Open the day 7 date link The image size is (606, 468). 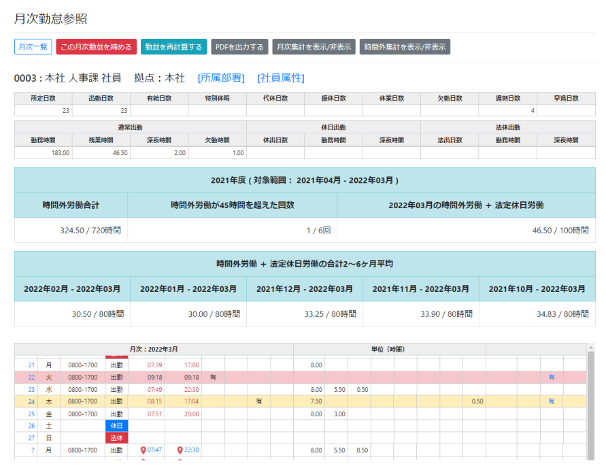click(33, 450)
